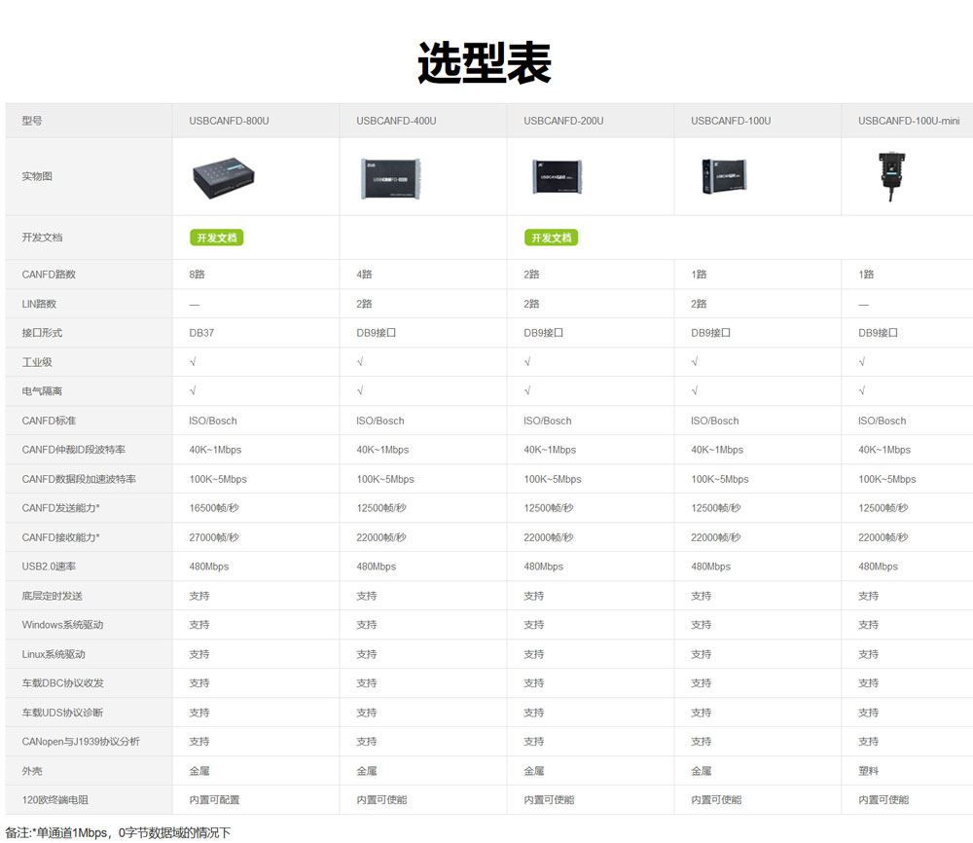Screen dimensions: 973x843
Task: Open the USBCANFD-800U product image
Action: (x=224, y=177)
